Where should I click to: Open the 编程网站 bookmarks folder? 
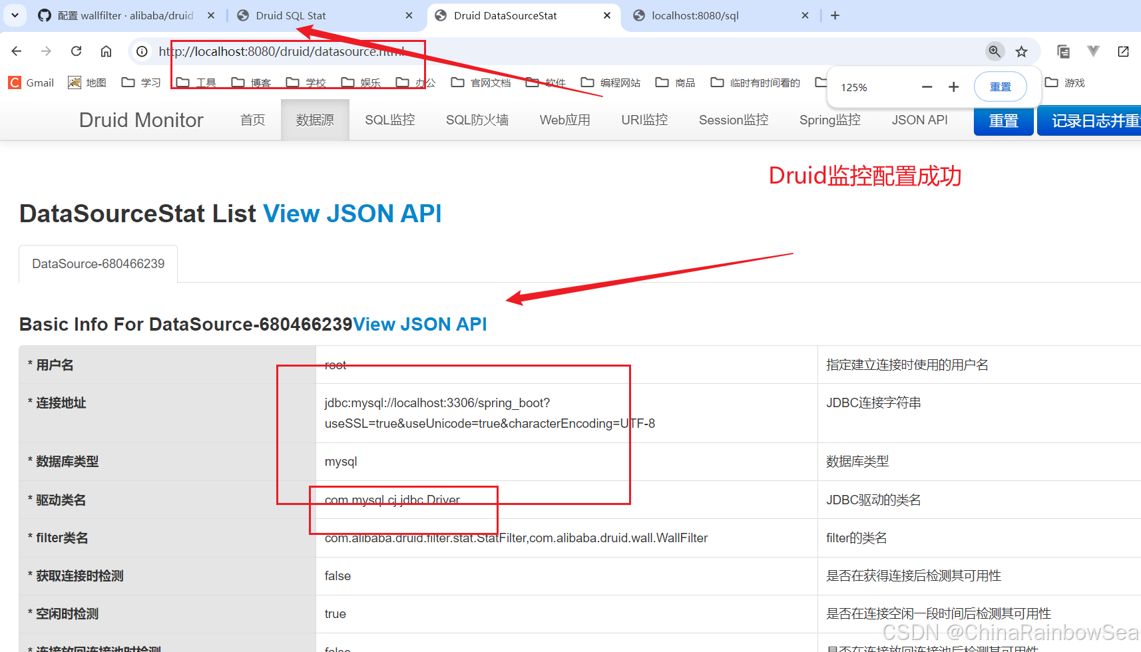[x=610, y=82]
